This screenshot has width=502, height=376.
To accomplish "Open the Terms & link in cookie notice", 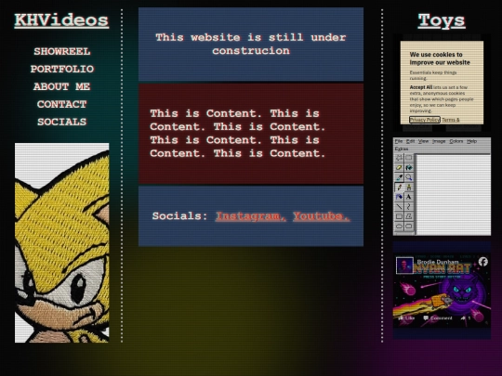I will point(451,120).
